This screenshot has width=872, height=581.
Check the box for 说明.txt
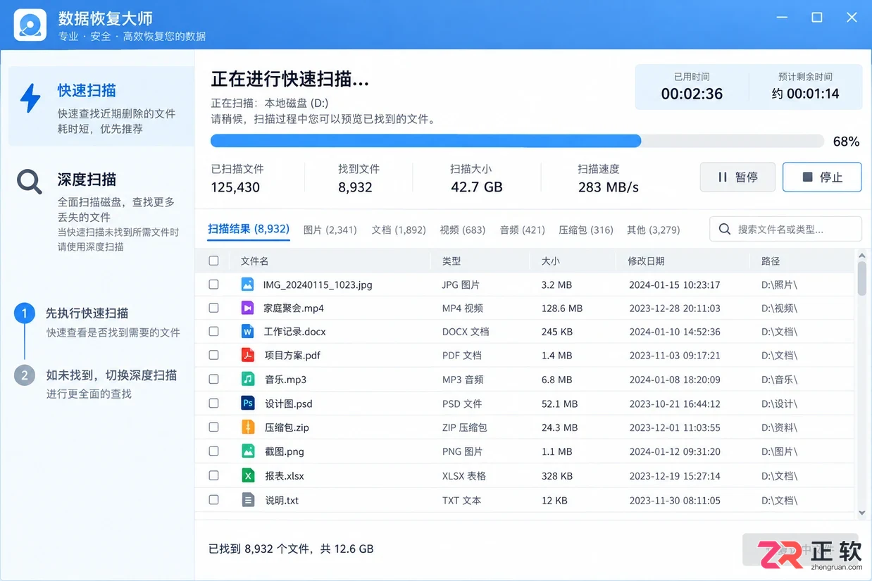pyautogui.click(x=213, y=500)
